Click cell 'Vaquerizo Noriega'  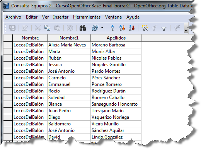116,117
